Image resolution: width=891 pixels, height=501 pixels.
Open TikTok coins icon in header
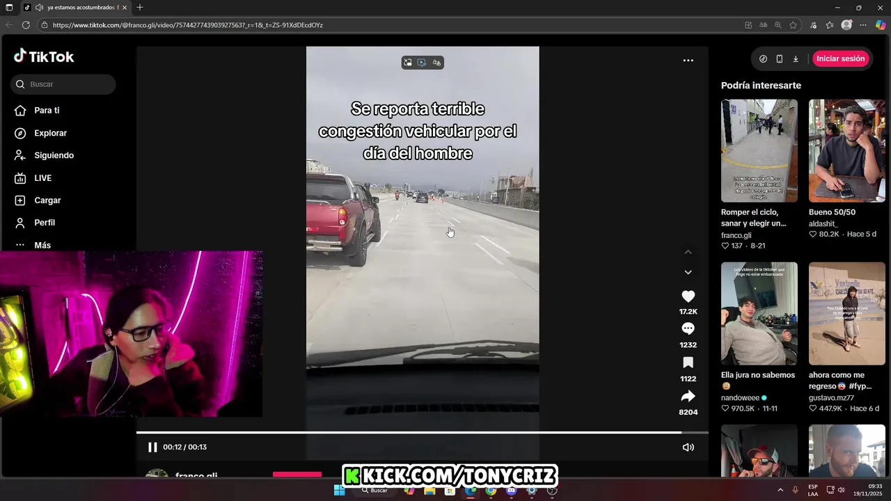click(x=763, y=59)
